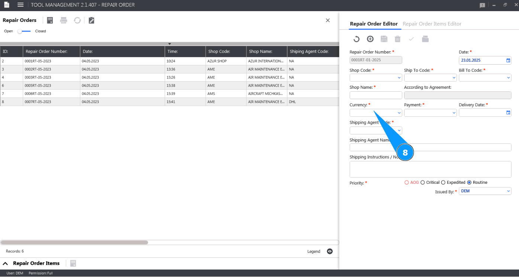Close the Repair Orders panel

point(328,20)
